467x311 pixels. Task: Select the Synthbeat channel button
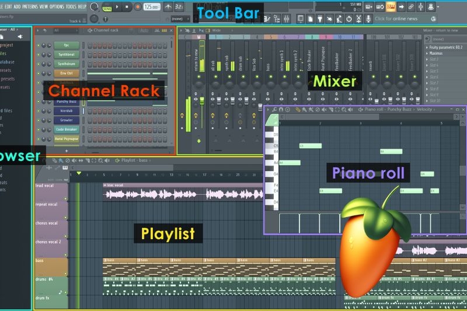(67, 54)
